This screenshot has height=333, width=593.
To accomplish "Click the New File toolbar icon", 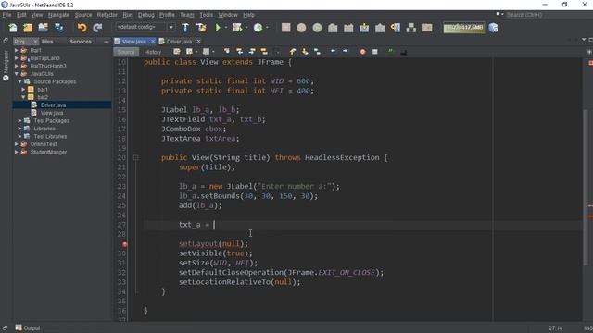I will click(13, 28).
